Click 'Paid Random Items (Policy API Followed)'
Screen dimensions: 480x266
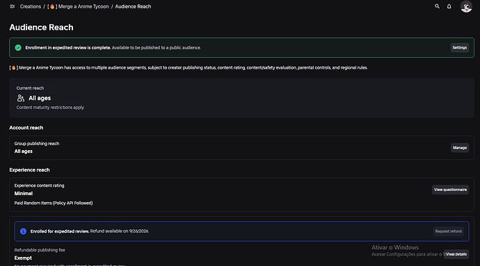coord(54,203)
